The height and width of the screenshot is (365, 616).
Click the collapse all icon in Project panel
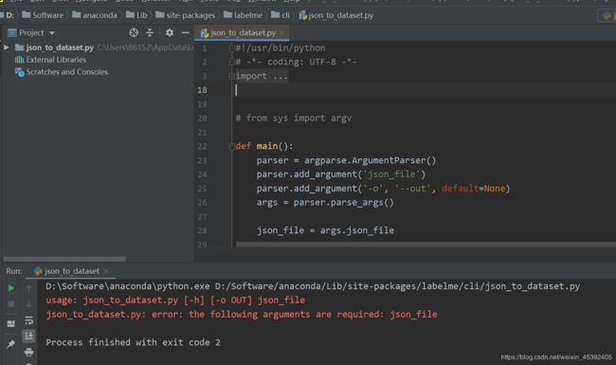(150, 32)
